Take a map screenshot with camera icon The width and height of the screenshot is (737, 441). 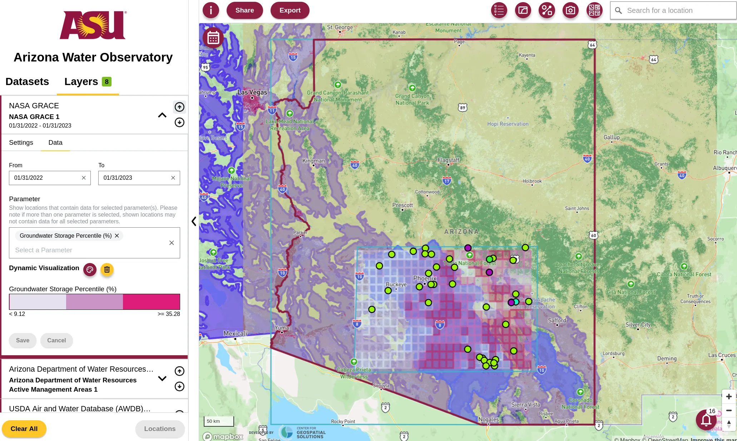[x=571, y=10]
